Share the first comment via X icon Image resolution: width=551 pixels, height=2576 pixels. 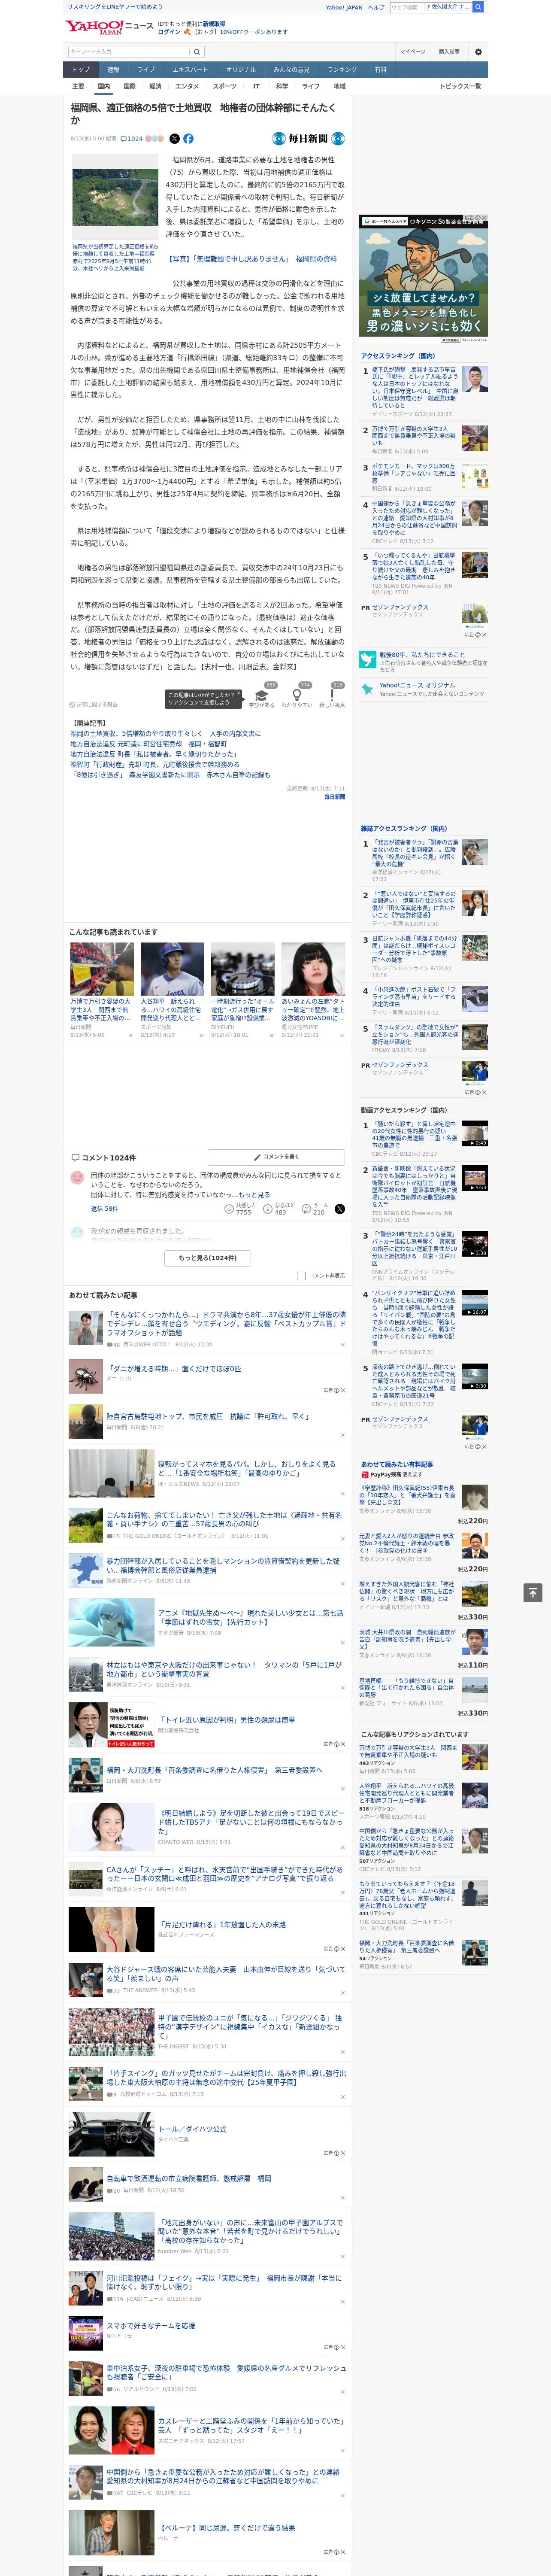point(340,1208)
